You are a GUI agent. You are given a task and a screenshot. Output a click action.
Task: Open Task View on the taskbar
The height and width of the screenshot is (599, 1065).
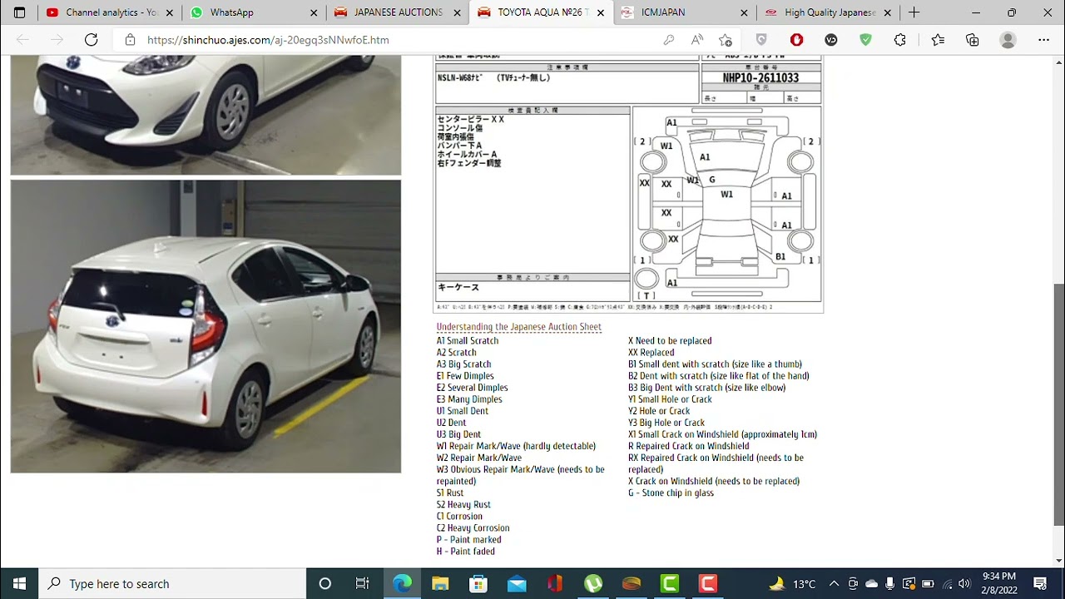(x=362, y=583)
